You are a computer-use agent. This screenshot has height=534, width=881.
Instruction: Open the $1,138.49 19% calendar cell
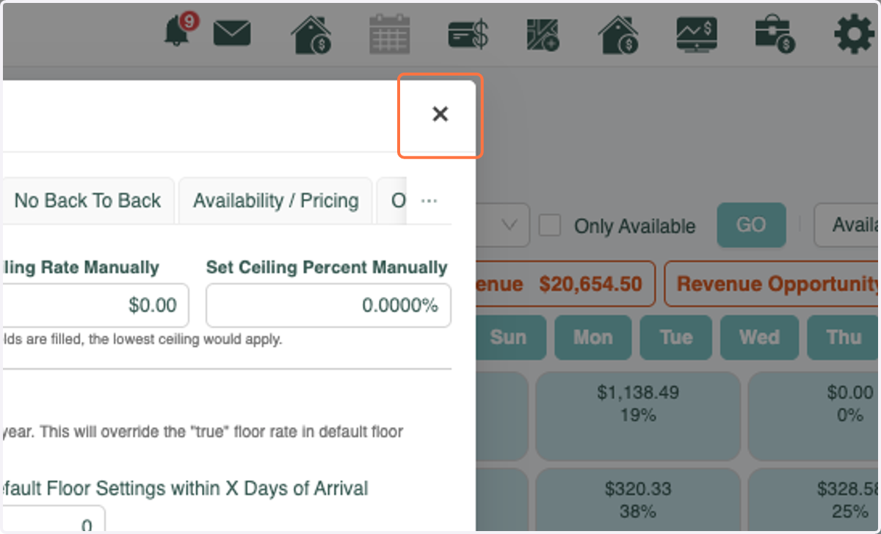(x=637, y=416)
